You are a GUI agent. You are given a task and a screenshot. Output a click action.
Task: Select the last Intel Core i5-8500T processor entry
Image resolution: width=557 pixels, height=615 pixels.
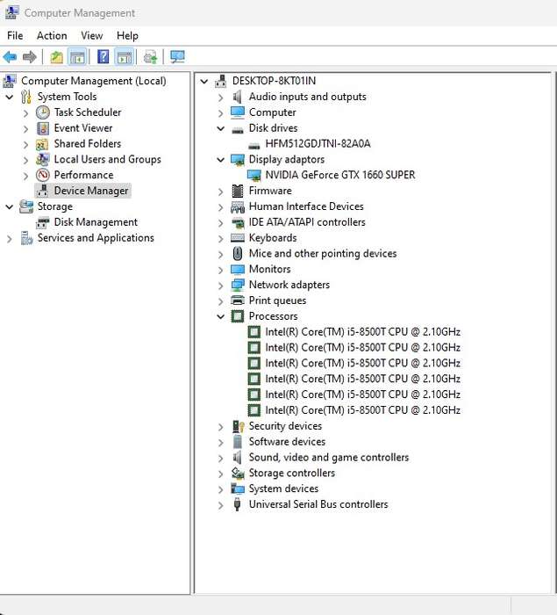[x=363, y=410]
